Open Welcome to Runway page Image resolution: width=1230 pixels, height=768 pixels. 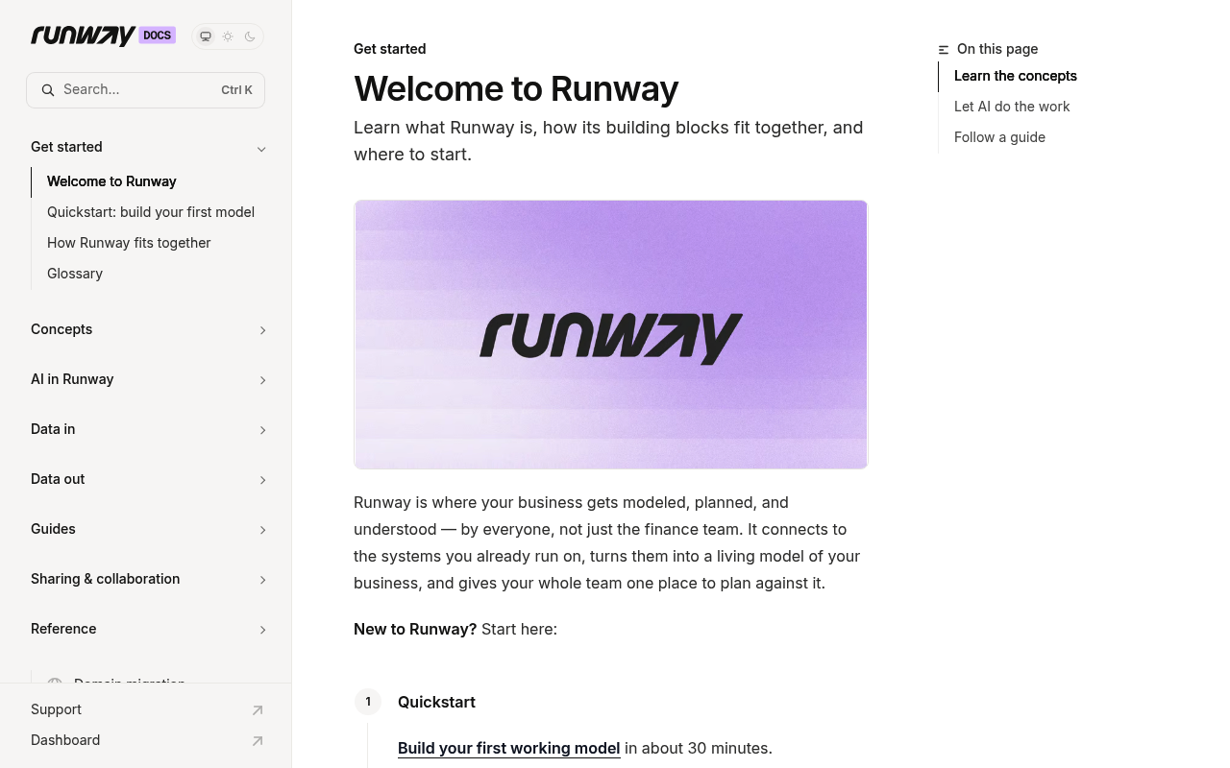pyautogui.click(x=111, y=181)
